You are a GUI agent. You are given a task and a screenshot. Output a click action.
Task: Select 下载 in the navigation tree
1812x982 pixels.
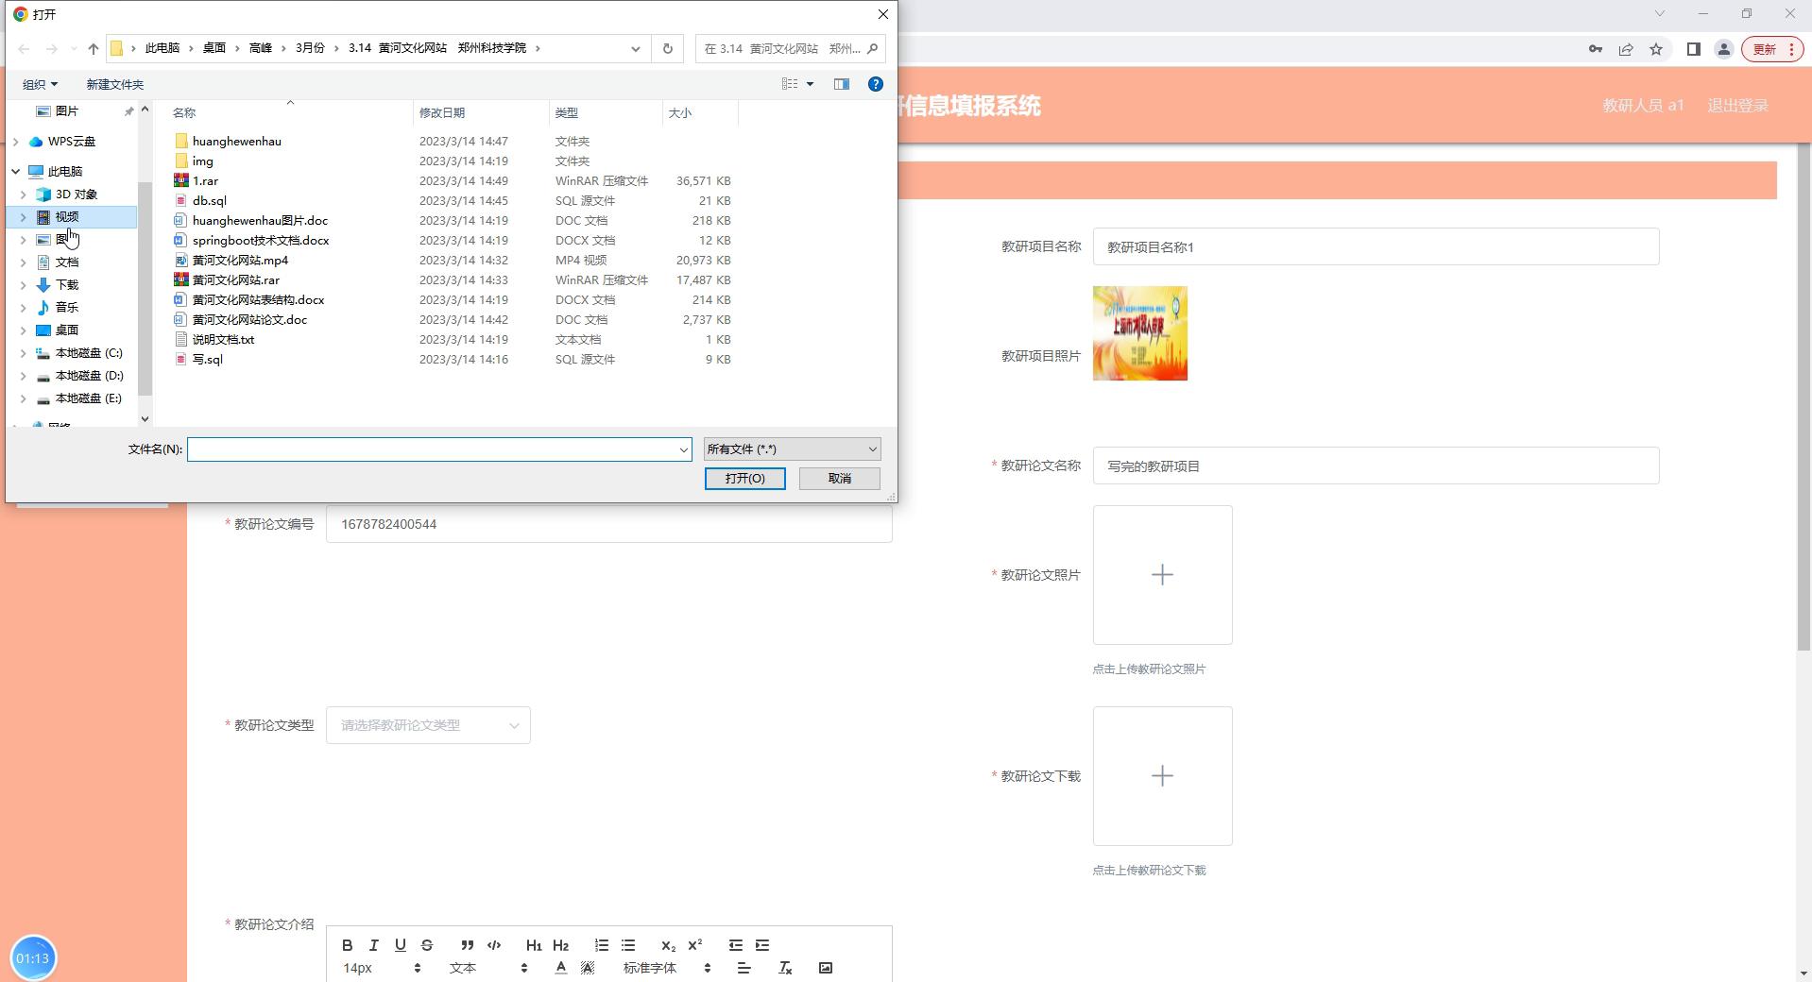pyautogui.click(x=66, y=285)
